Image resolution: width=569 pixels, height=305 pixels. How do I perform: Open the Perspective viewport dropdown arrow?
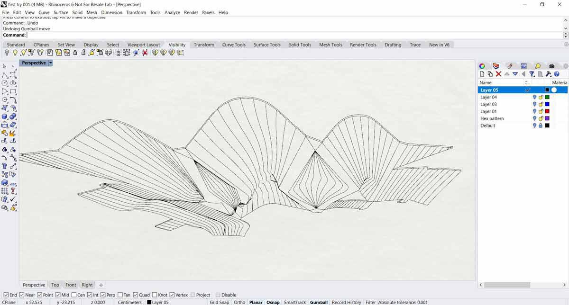coord(51,63)
